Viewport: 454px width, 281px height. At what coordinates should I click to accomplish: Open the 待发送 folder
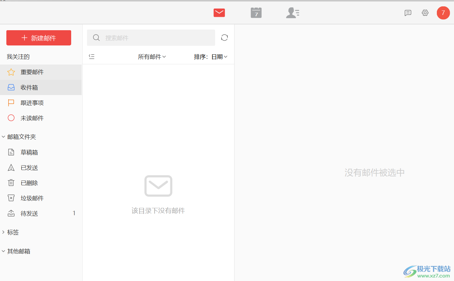pos(41,213)
